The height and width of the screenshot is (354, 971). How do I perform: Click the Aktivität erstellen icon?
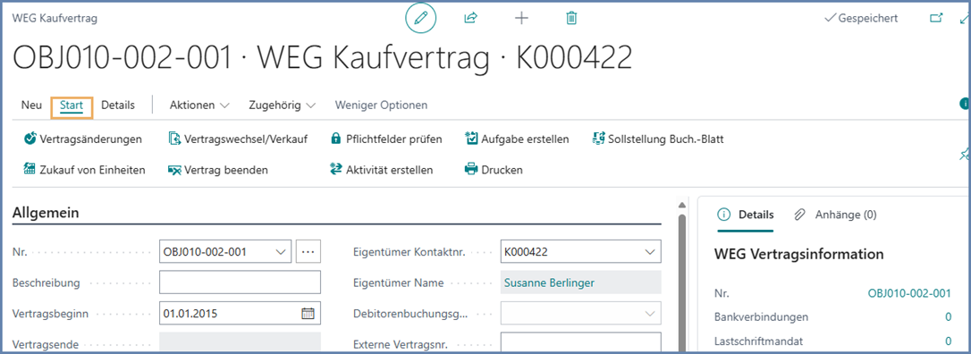point(336,169)
